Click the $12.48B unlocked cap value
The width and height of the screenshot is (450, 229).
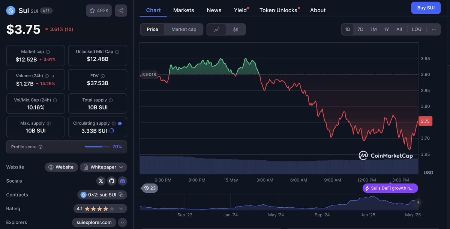(x=97, y=59)
